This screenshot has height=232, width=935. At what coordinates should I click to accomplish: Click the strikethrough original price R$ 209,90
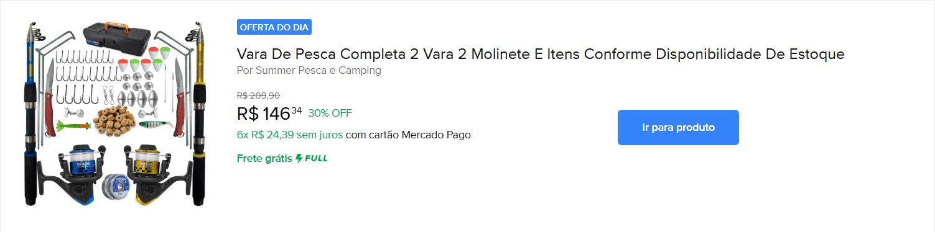coord(258,96)
